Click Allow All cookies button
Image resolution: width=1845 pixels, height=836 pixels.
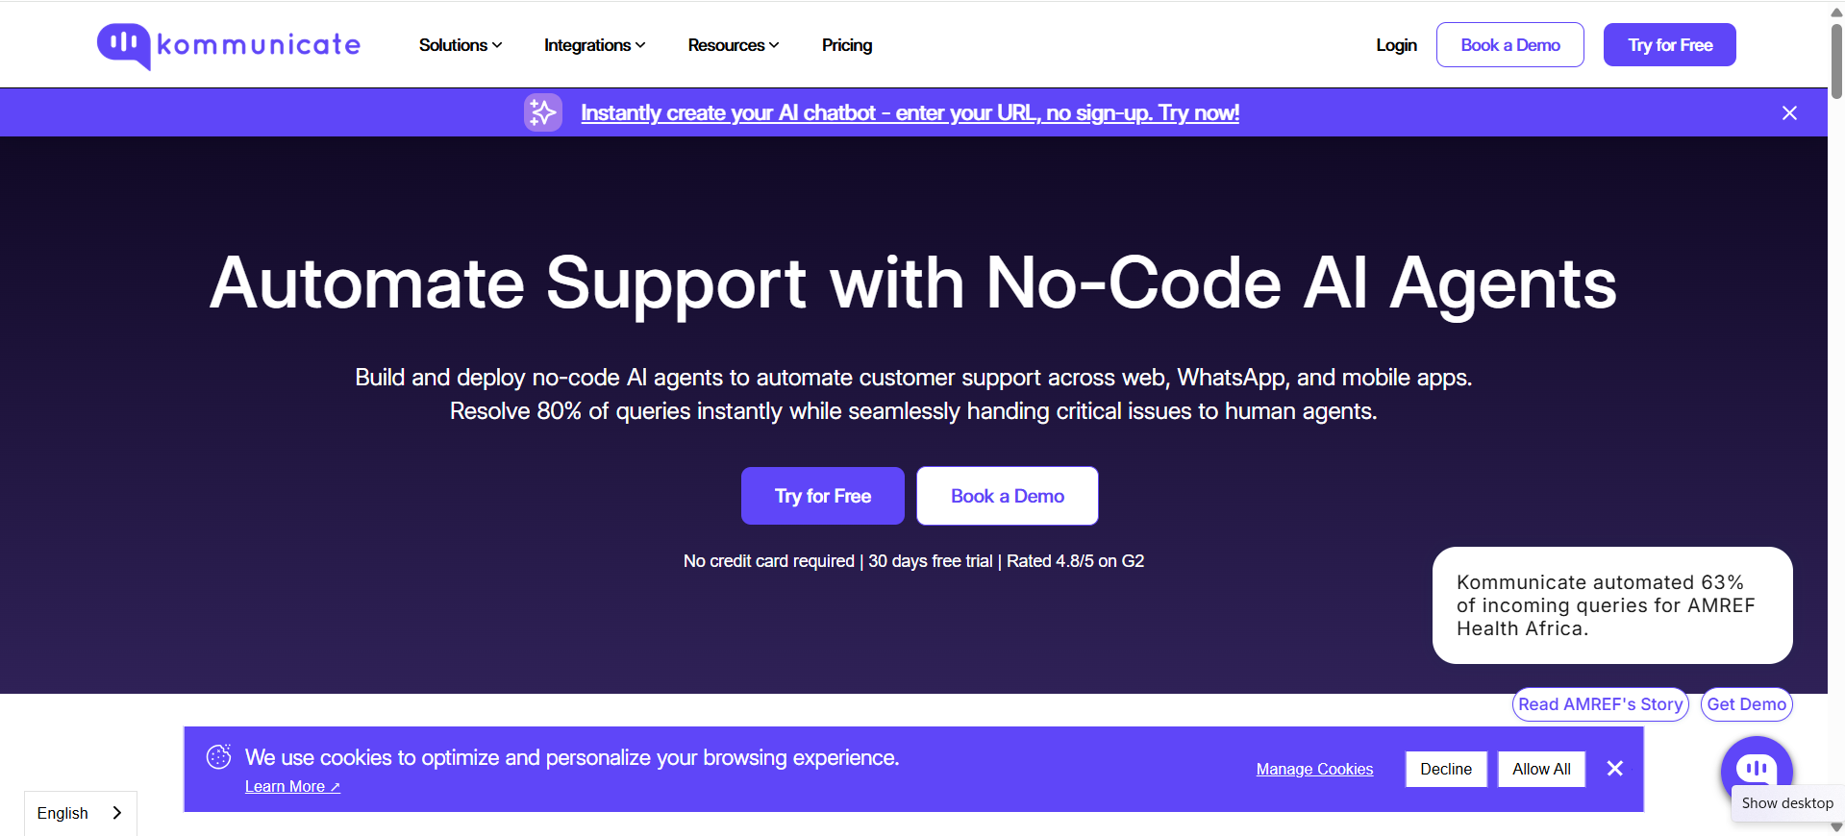(x=1540, y=769)
